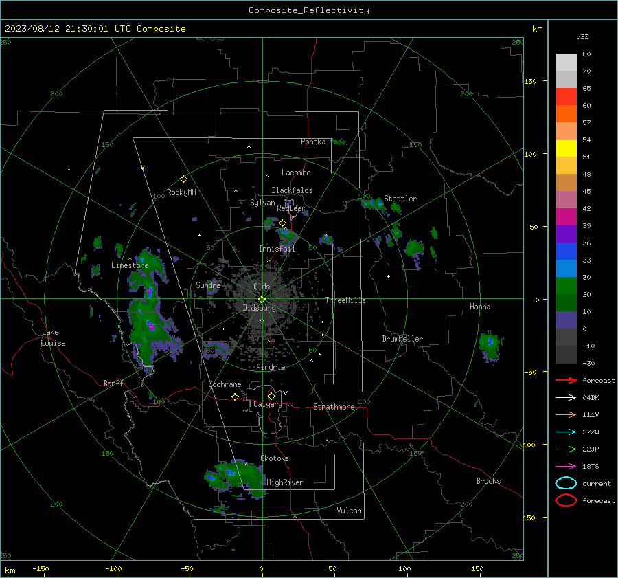Click the yellow diamond marker above Calgary

click(x=271, y=396)
